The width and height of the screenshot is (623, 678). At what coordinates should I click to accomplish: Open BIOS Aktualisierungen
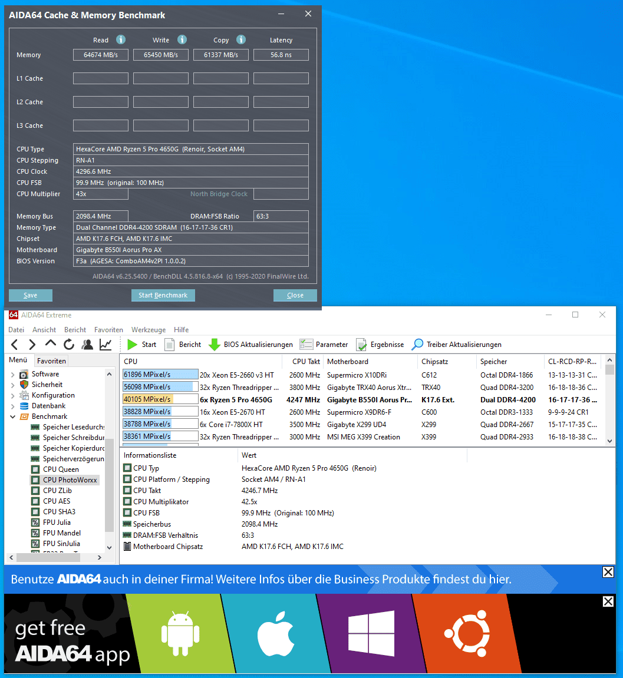point(250,345)
